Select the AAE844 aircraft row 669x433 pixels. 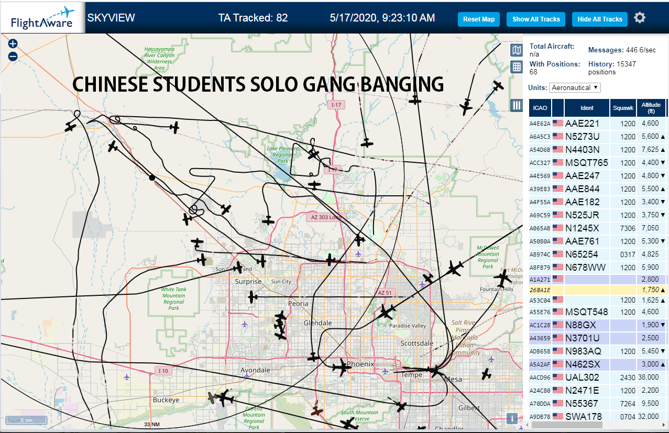tap(598, 189)
